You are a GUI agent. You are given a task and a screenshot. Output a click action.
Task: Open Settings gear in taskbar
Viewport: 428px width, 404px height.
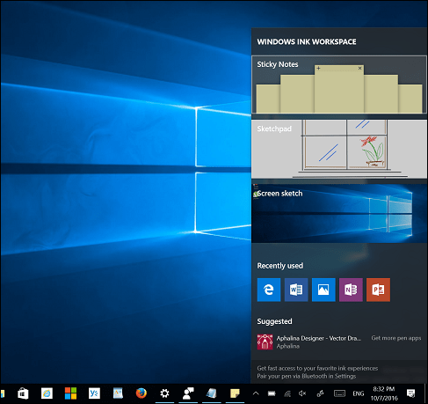164,393
